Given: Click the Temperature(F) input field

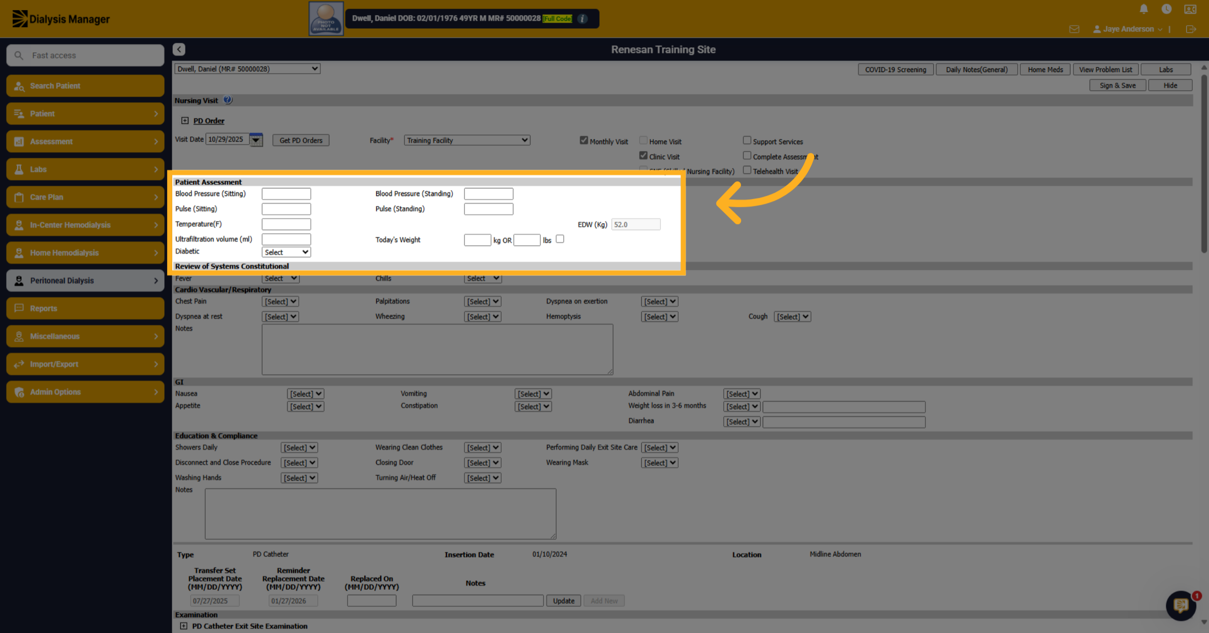Looking at the screenshot, I should tap(286, 224).
